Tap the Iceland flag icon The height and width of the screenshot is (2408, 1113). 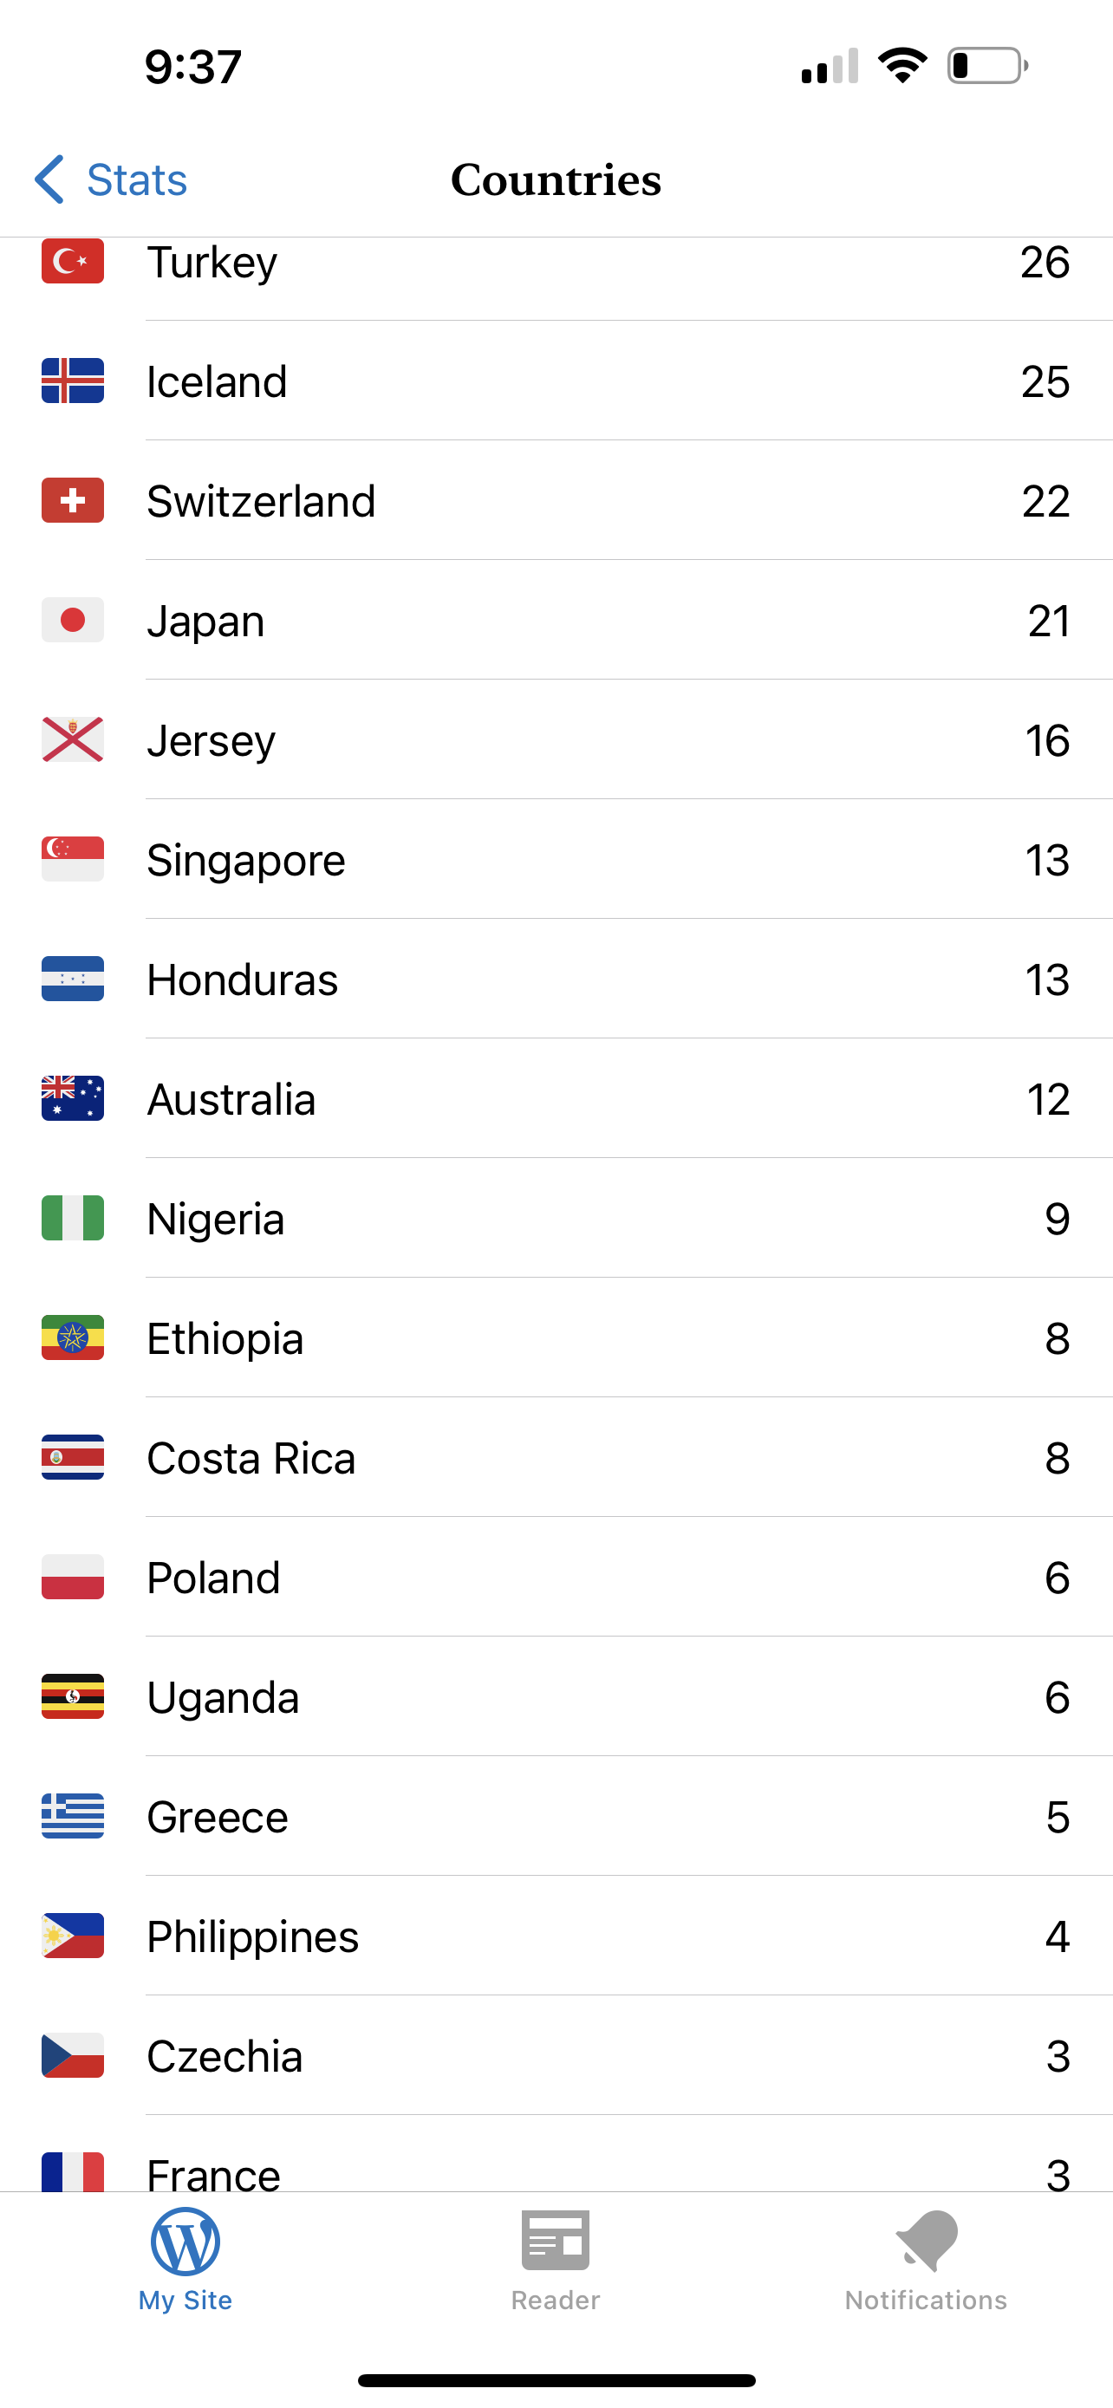pos(73,381)
